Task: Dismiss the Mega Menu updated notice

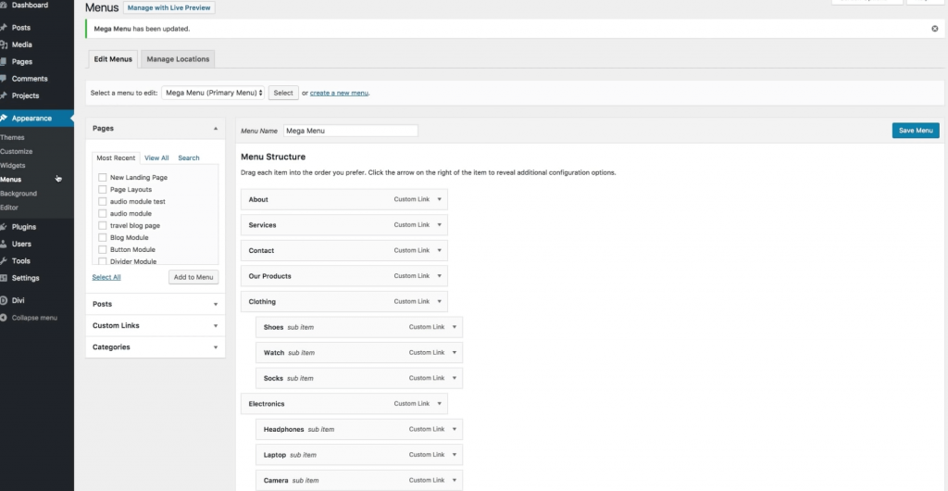Action: pyautogui.click(x=935, y=29)
